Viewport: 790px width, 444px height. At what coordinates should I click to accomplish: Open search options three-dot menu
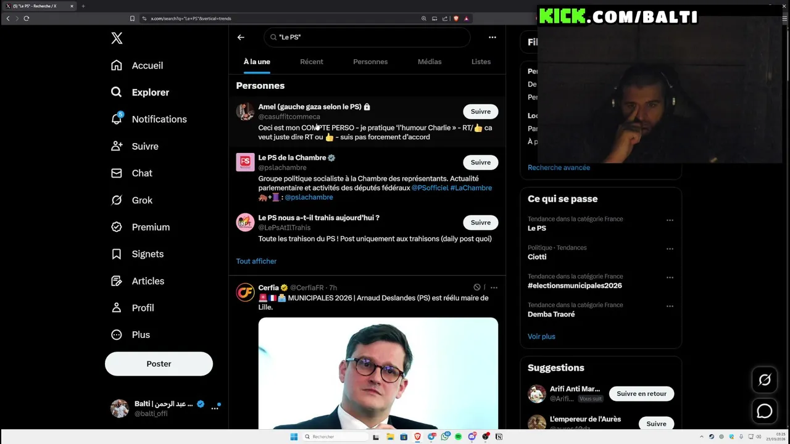click(x=492, y=37)
